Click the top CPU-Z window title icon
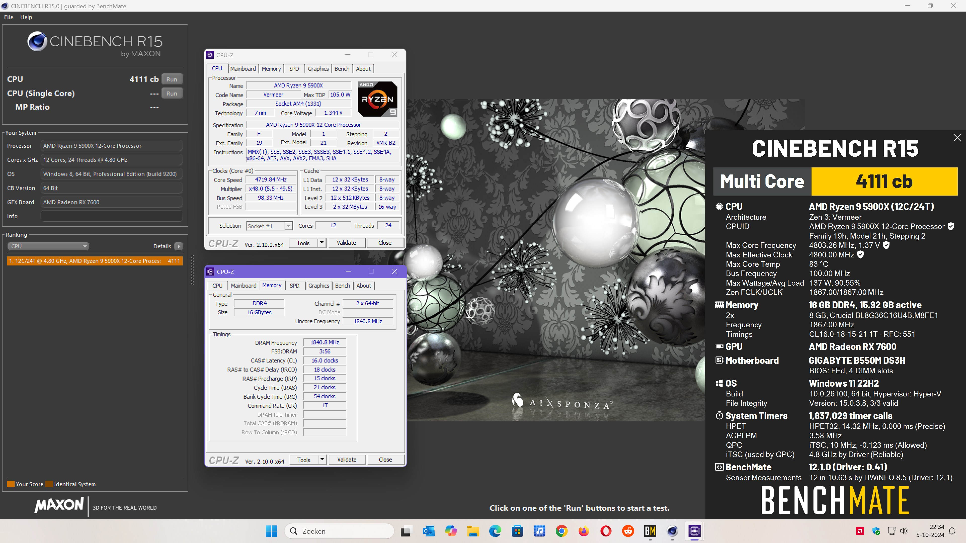 (x=210, y=55)
